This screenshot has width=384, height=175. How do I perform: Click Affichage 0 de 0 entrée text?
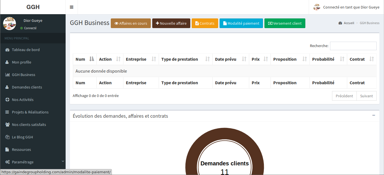pyautogui.click(x=96, y=96)
